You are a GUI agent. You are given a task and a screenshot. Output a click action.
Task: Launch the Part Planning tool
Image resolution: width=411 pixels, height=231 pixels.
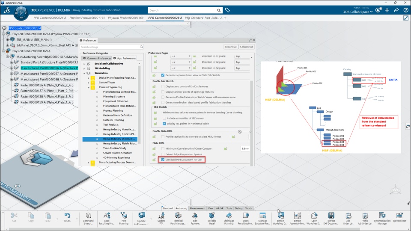(124, 218)
